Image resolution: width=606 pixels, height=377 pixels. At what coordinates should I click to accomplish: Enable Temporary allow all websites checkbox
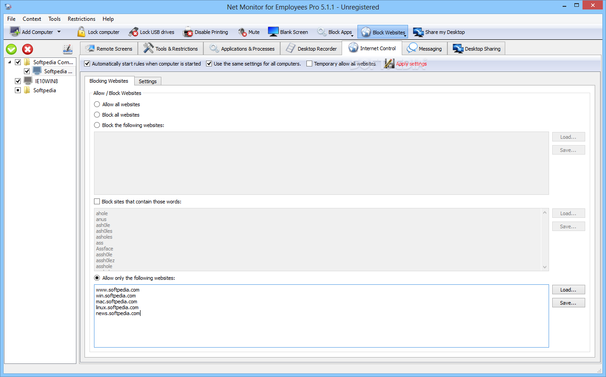(310, 64)
